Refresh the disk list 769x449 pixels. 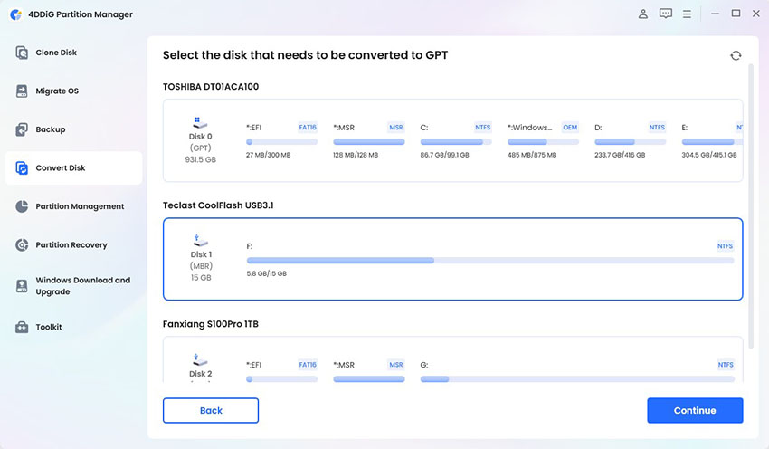coord(736,55)
